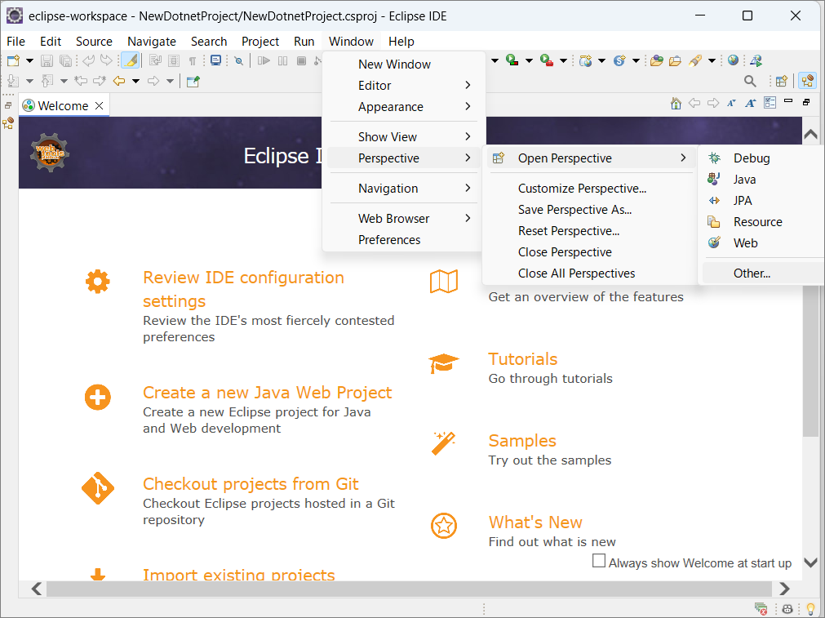Click Checkout projects from Git link
The image size is (825, 618).
pyautogui.click(x=251, y=484)
